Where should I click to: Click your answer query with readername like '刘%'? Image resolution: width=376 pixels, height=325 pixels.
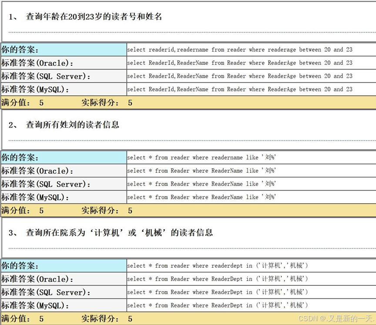(x=201, y=157)
